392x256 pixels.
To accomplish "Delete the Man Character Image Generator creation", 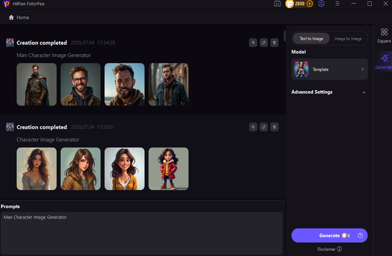I will coord(274,43).
